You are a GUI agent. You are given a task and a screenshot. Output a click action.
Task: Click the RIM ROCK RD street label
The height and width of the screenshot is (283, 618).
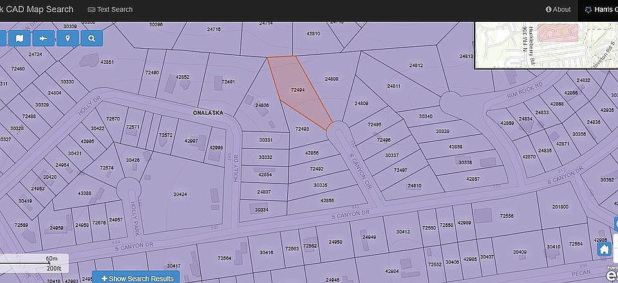(525, 90)
